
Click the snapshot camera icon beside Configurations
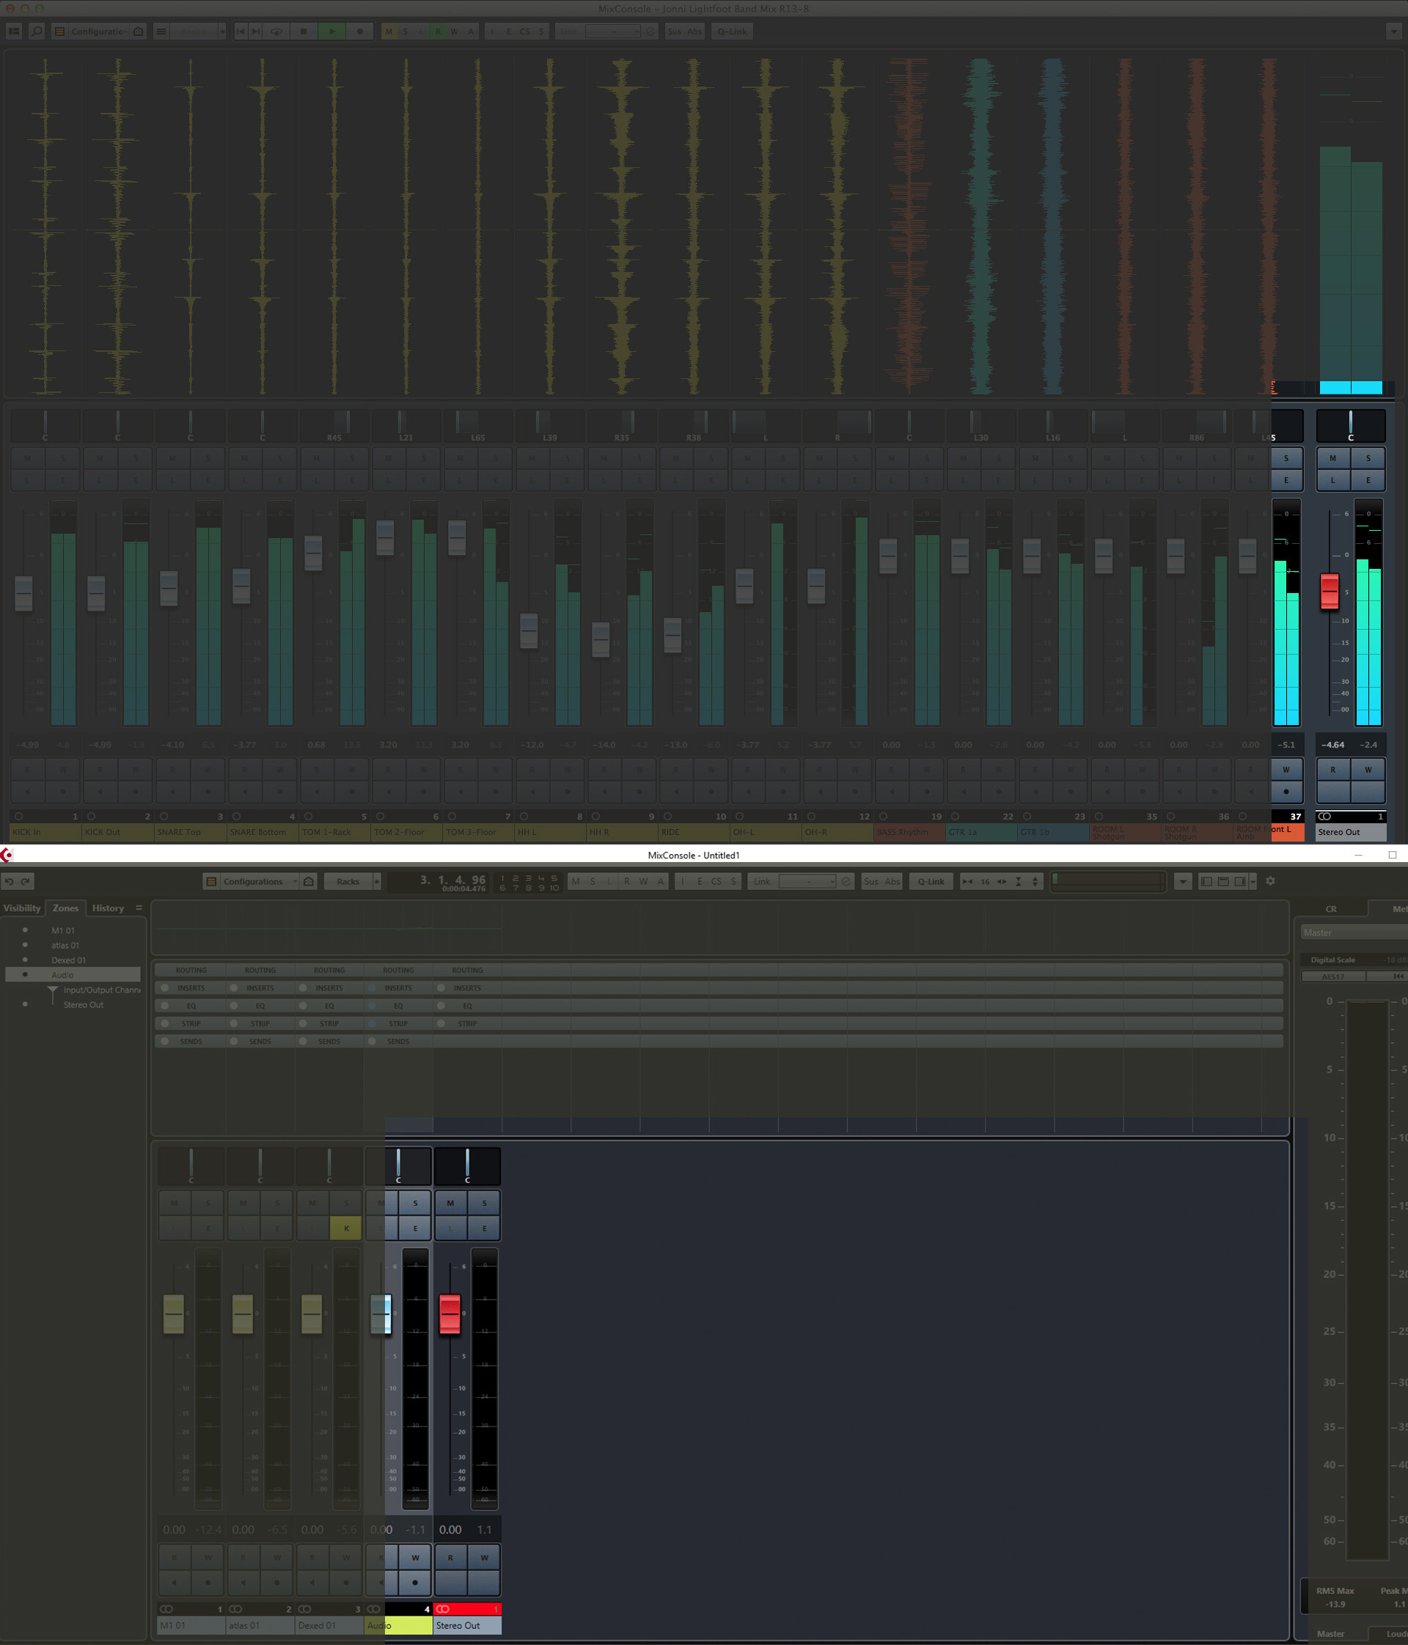tap(309, 881)
